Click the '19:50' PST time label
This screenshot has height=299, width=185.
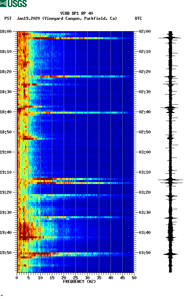6,253
